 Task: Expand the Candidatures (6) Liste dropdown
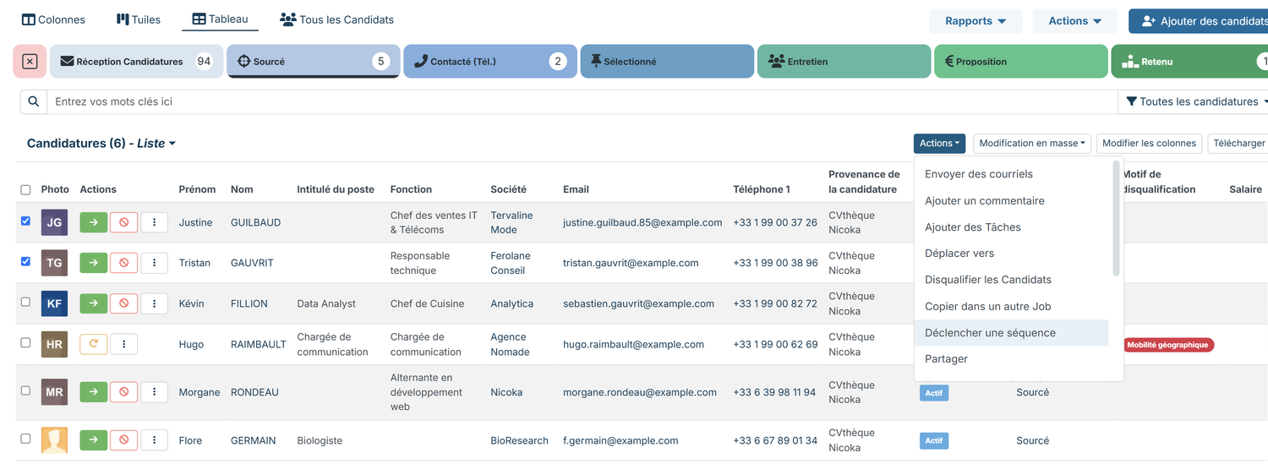[101, 144]
